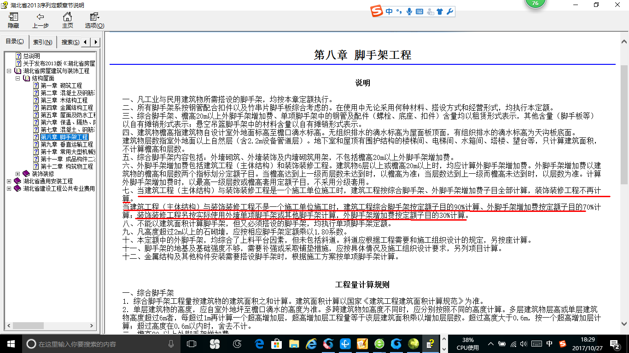Open the Microsoft Store taskbar icon
The height and width of the screenshot is (353, 629).
(277, 344)
